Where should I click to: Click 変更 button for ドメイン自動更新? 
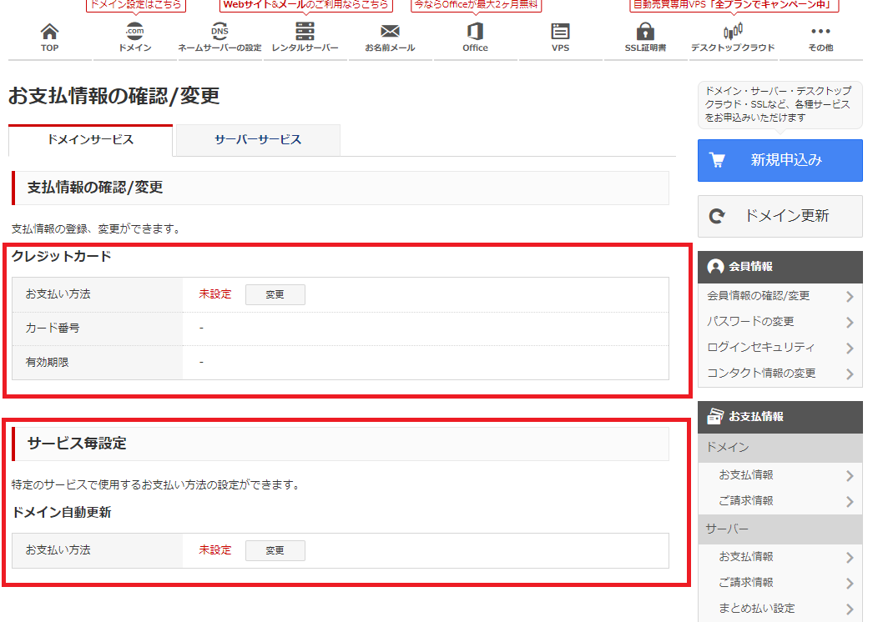275,550
